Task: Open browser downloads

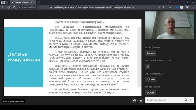Action: click(x=193, y=7)
